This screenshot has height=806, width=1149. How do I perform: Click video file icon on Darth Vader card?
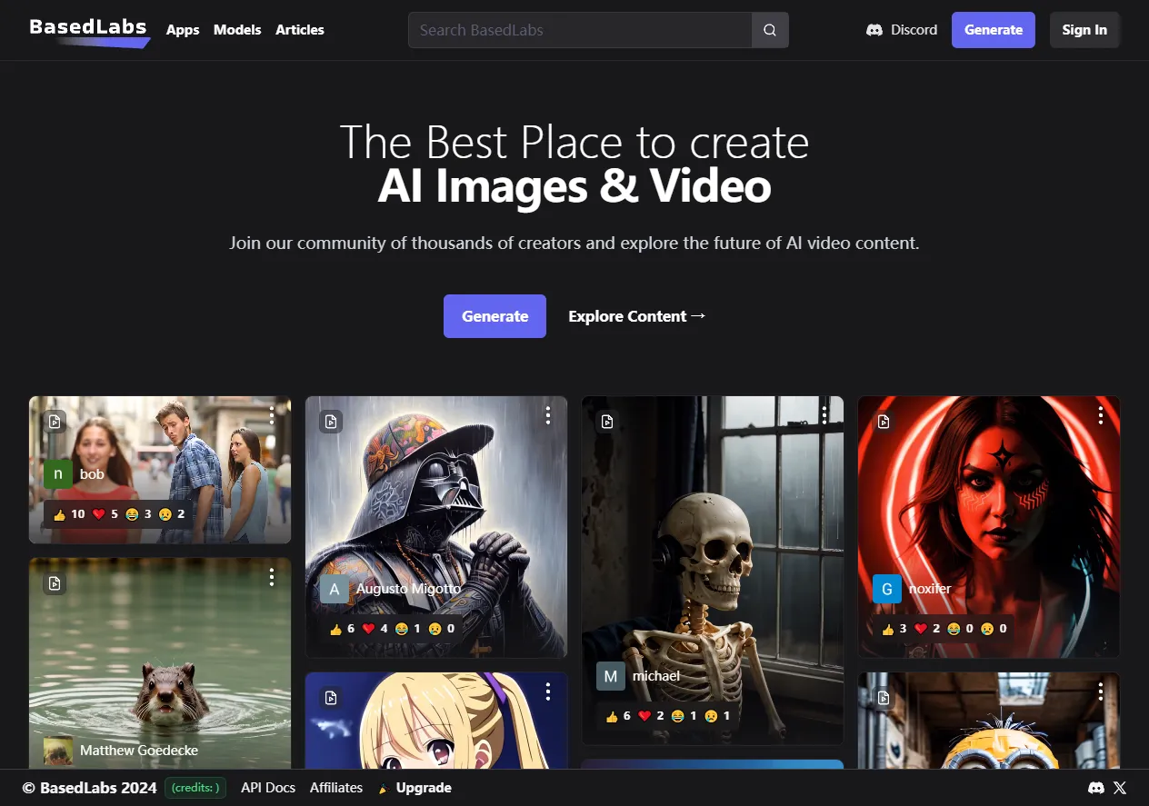[331, 421]
